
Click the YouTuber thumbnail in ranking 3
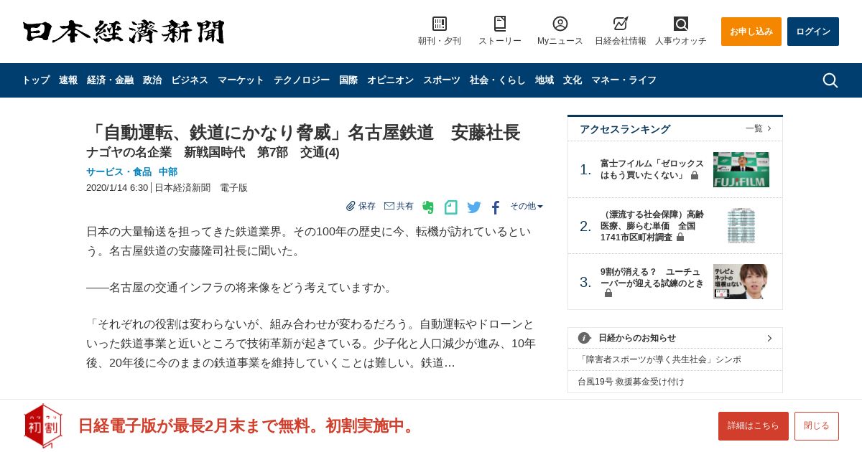[741, 282]
